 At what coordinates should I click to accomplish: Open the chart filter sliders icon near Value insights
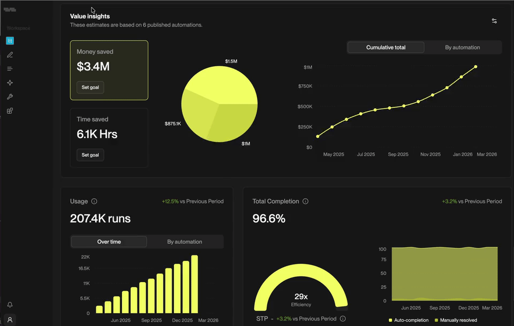click(494, 21)
